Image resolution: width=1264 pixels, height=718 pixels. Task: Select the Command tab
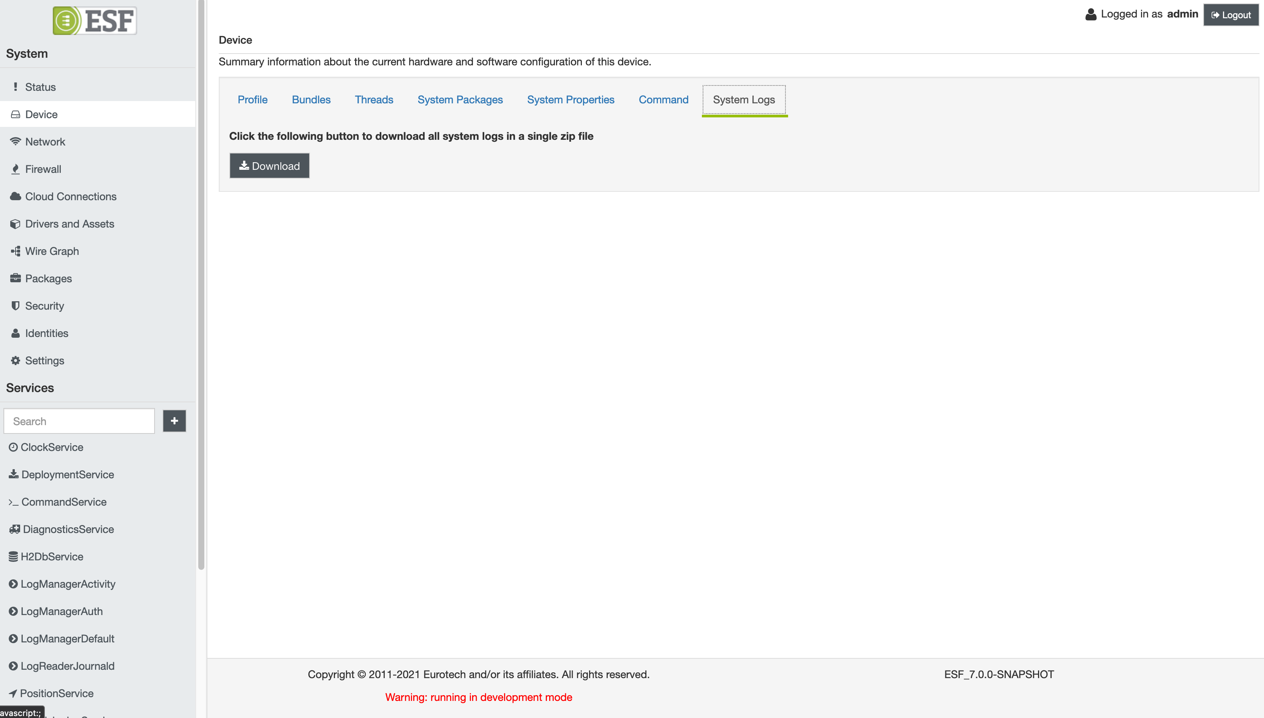(663, 100)
